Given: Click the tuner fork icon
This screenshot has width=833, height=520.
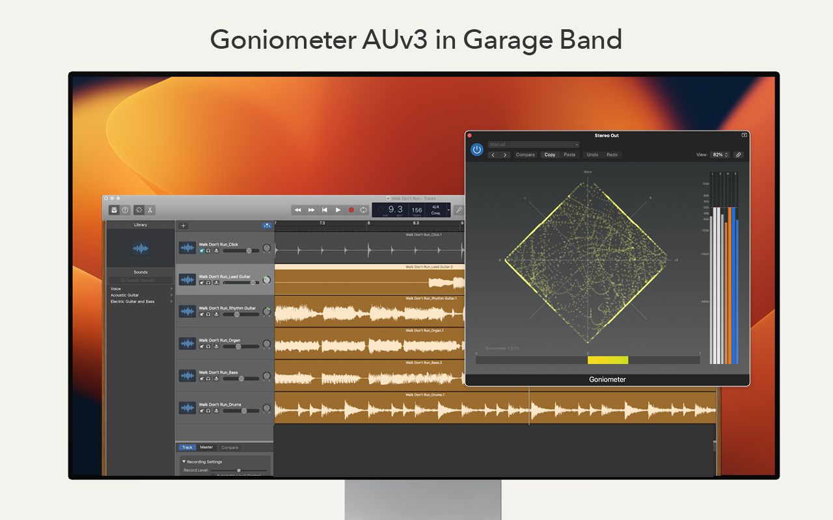Looking at the screenshot, I should pos(459,210).
